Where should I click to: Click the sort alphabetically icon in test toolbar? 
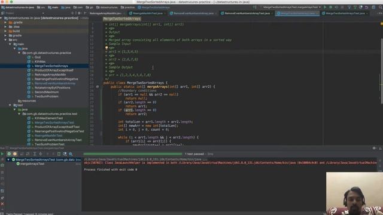tap(22, 154)
